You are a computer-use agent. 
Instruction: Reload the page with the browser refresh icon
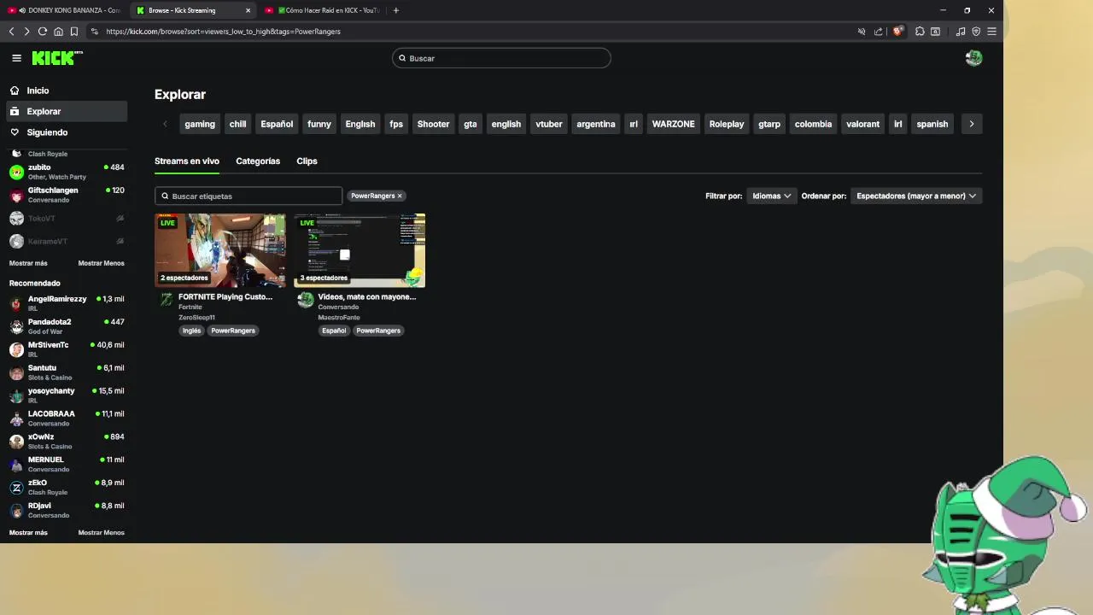pyautogui.click(x=43, y=32)
